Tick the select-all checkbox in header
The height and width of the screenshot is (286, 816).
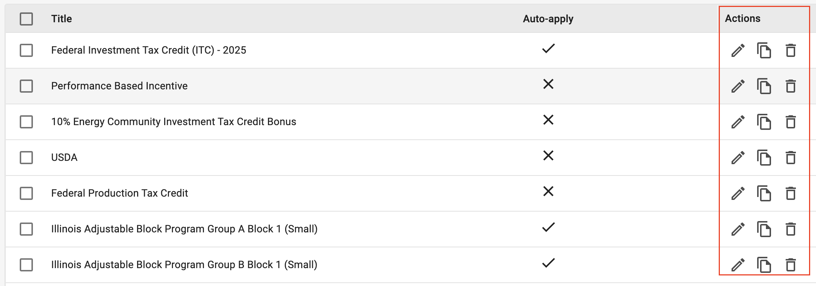(x=26, y=19)
